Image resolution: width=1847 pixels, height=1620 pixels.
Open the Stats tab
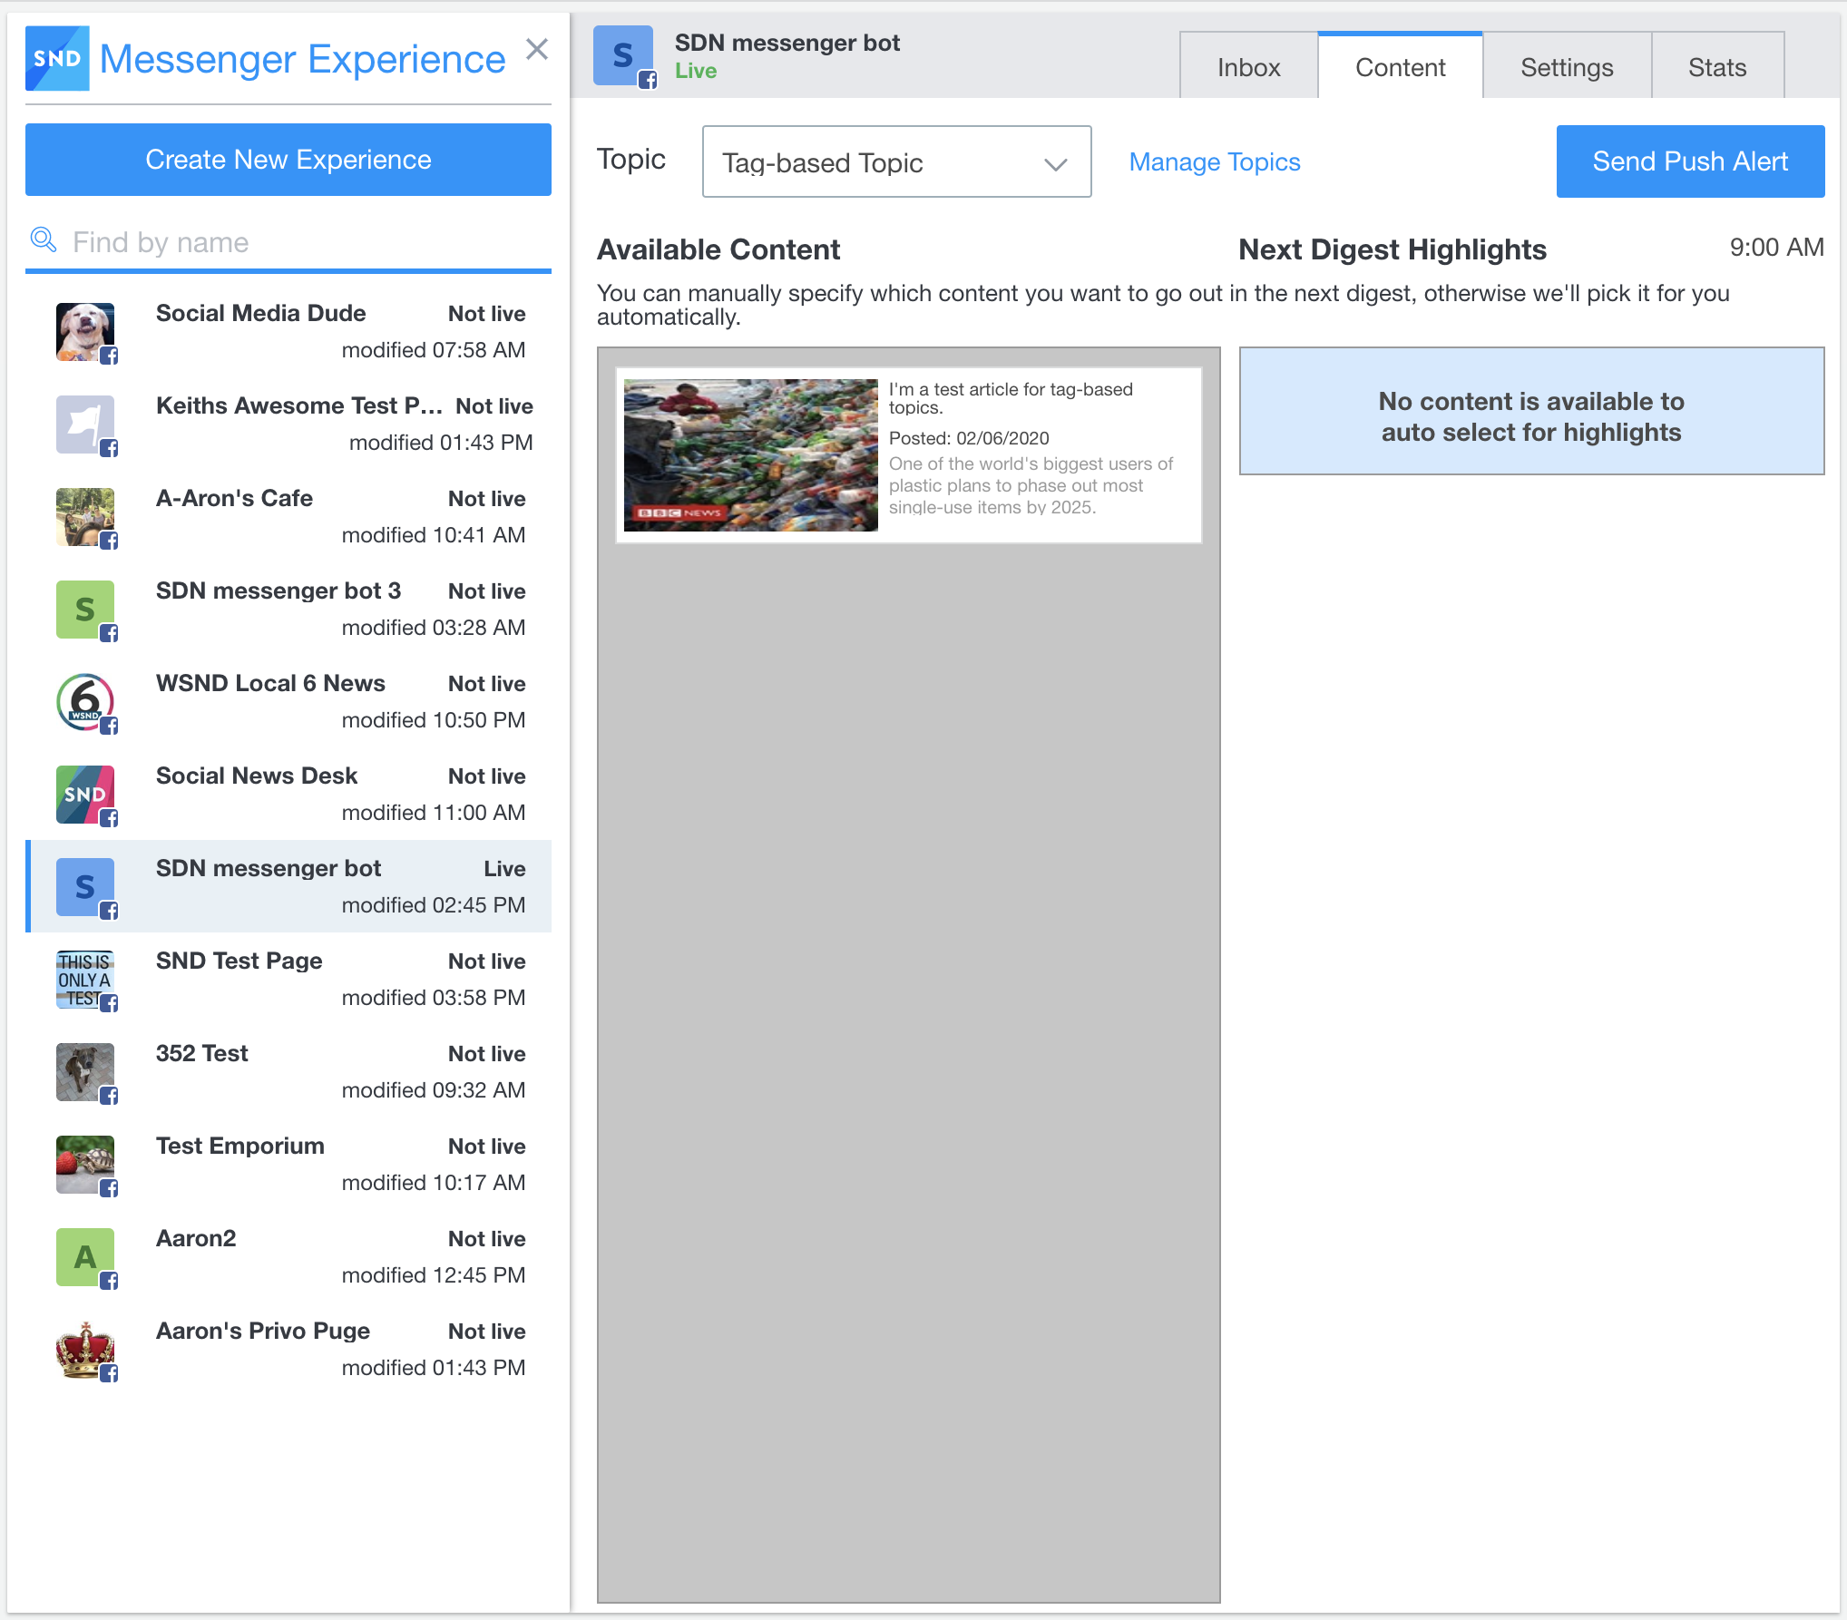click(x=1717, y=67)
